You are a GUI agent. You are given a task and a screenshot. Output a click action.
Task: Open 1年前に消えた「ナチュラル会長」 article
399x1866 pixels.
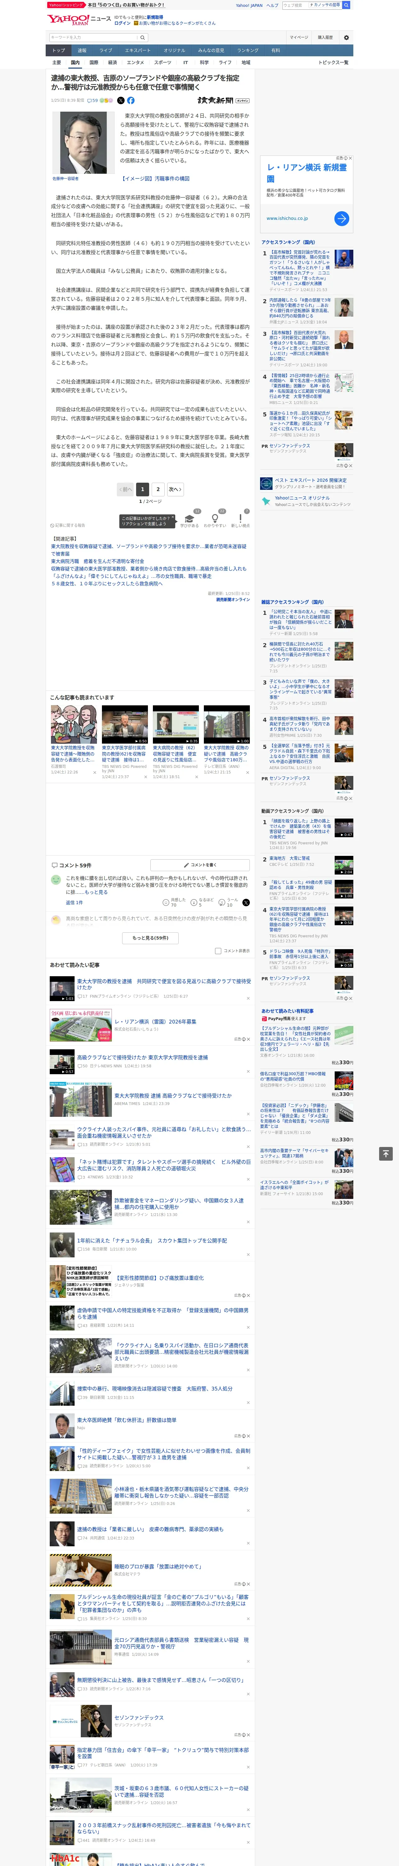pyautogui.click(x=152, y=1241)
